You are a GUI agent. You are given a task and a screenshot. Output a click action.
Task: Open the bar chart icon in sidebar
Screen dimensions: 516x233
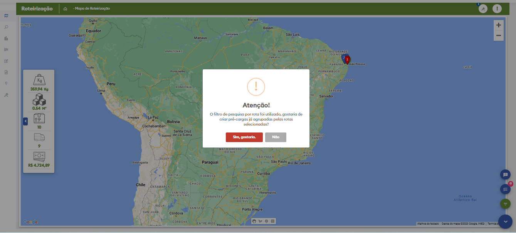click(x=6, y=39)
